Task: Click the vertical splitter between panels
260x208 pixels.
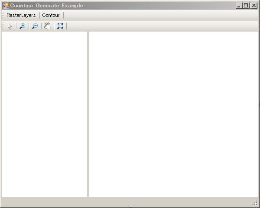Action: coord(88,114)
